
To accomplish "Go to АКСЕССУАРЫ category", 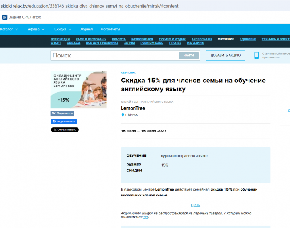I will [202, 39].
